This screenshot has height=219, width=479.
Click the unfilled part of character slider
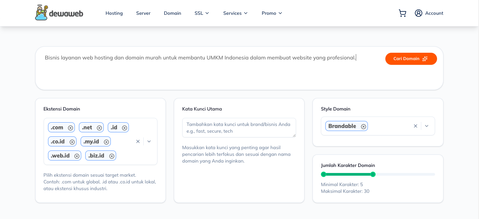(405, 174)
